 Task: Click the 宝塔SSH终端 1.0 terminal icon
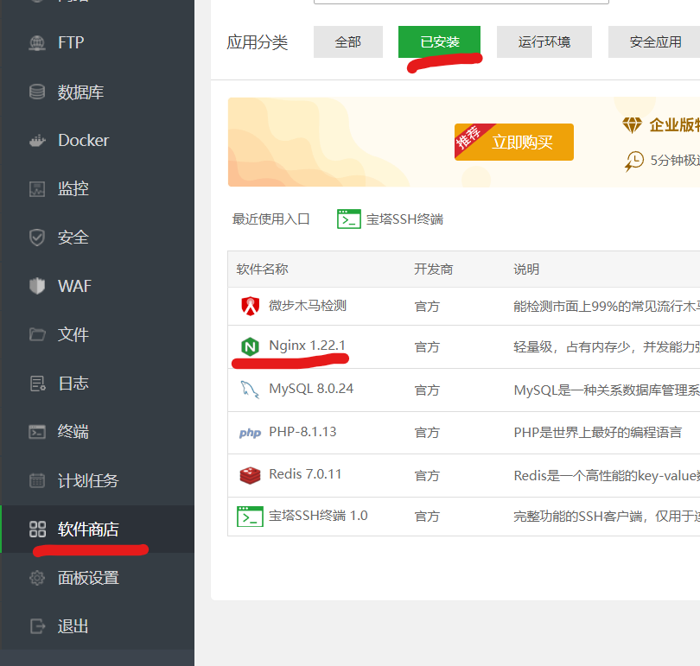250,517
